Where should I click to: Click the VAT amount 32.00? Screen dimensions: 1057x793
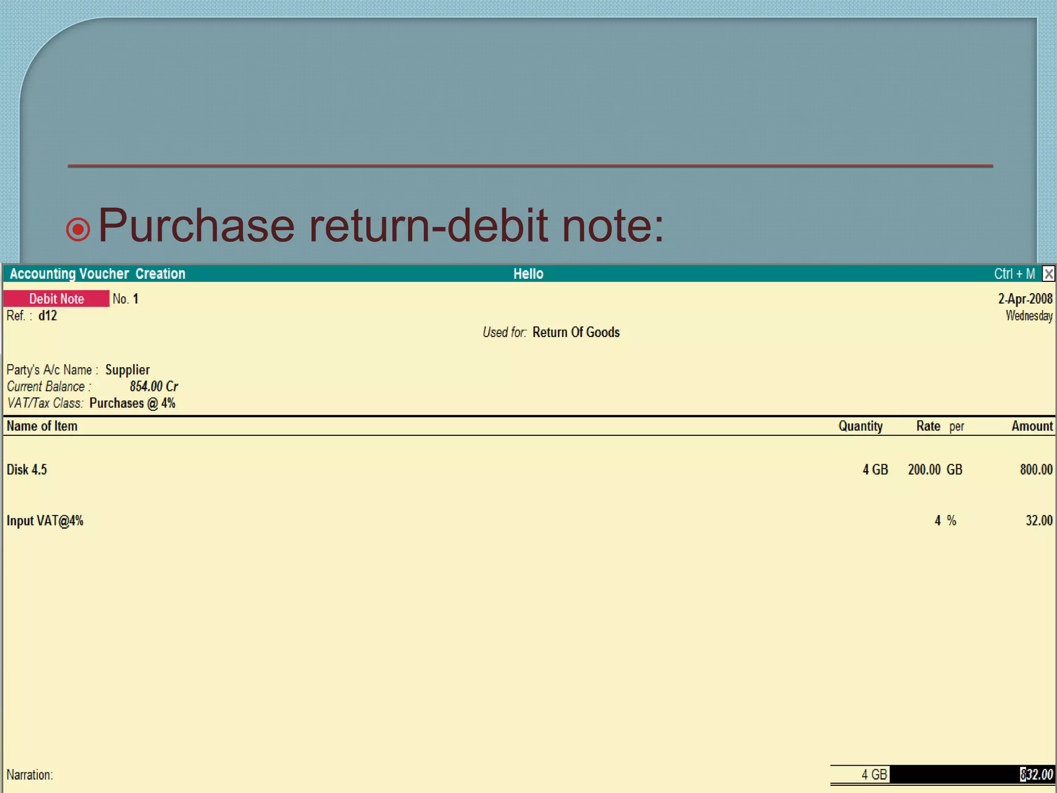1039,520
